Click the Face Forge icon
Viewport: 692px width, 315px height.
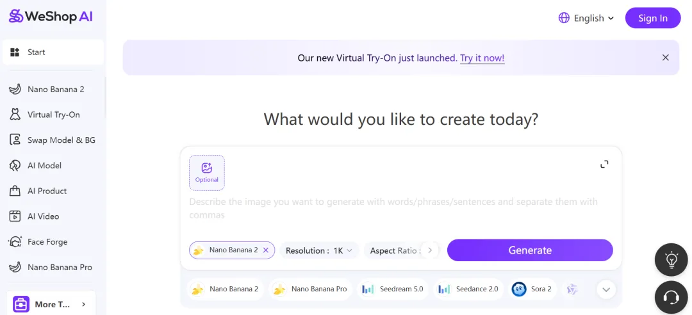pyautogui.click(x=15, y=242)
